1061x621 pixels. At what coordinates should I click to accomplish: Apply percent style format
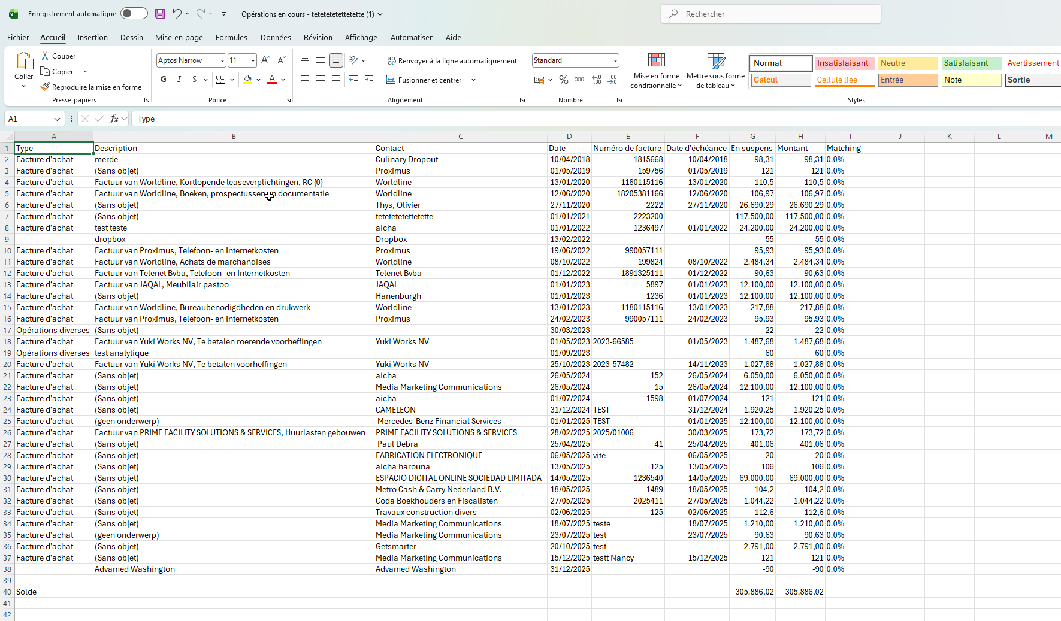coord(564,80)
